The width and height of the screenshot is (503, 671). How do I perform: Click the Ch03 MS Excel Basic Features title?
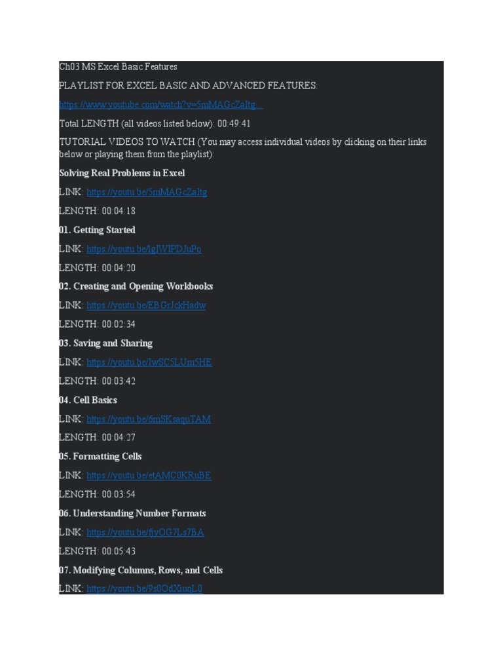[118, 67]
